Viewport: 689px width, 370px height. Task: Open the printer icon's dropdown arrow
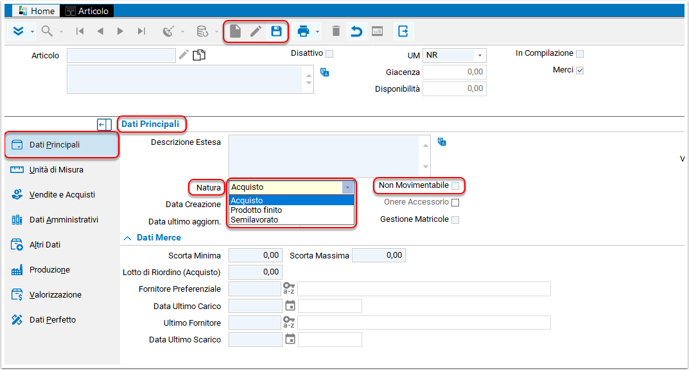coord(317,31)
